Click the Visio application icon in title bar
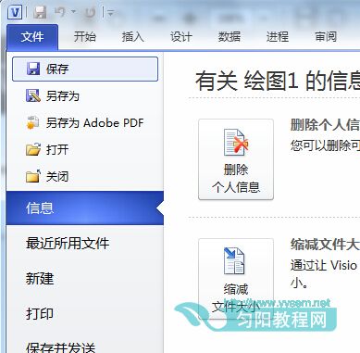Screen dimensions: 360x353 [x=15, y=12]
